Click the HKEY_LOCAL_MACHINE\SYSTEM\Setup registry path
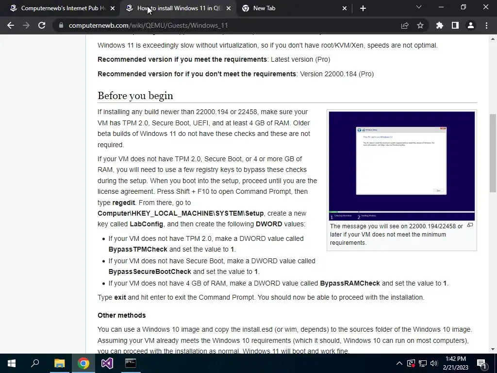 tap(181, 214)
